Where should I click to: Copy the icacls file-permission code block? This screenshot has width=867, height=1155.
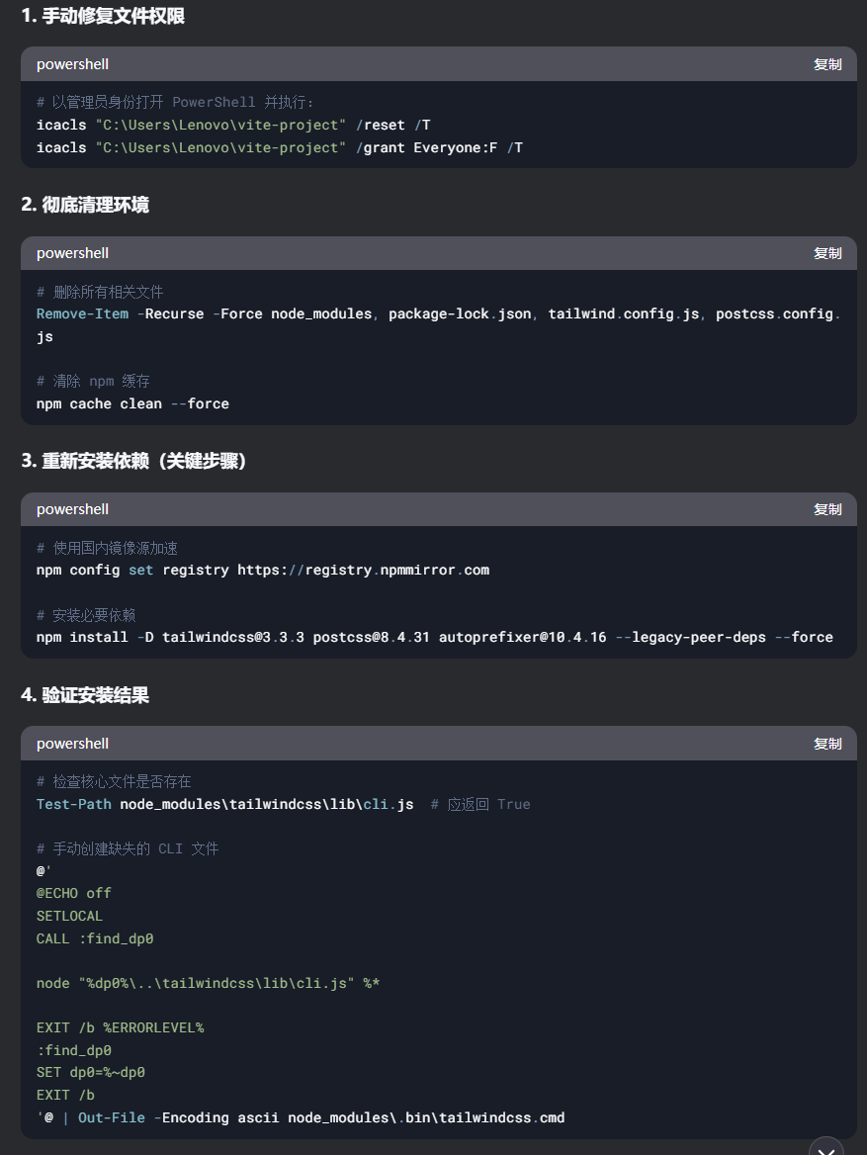pyautogui.click(x=827, y=64)
